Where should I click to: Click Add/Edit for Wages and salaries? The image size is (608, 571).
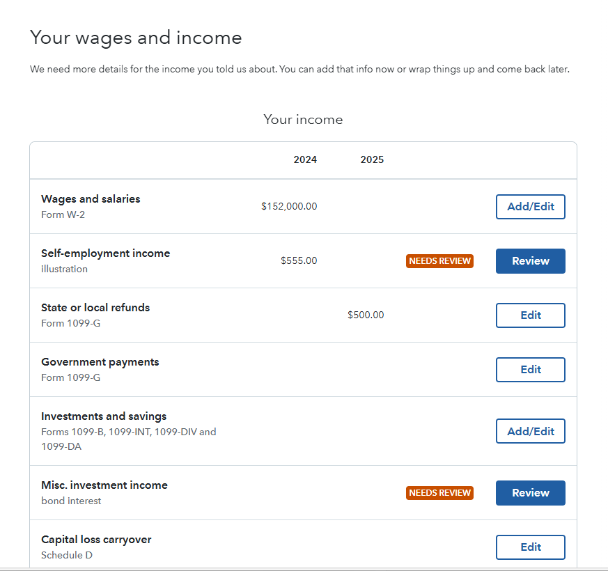(x=530, y=207)
